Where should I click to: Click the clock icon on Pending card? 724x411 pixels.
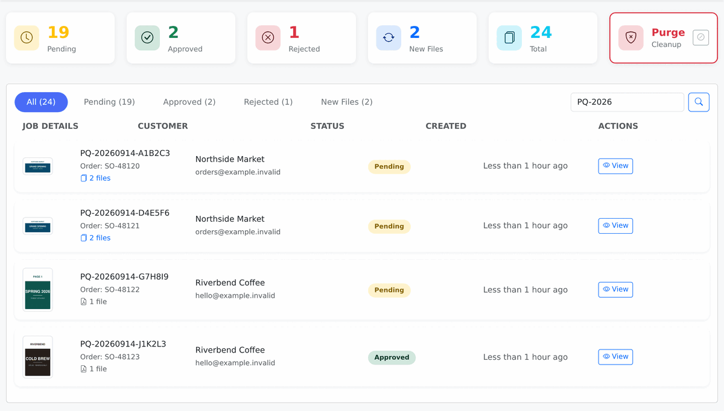point(27,37)
